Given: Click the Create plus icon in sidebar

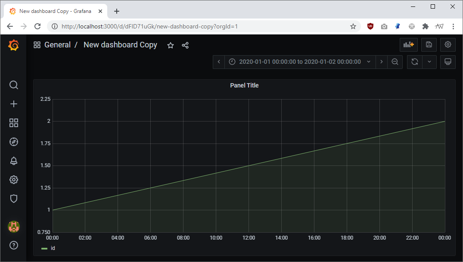Looking at the screenshot, I should [x=14, y=104].
